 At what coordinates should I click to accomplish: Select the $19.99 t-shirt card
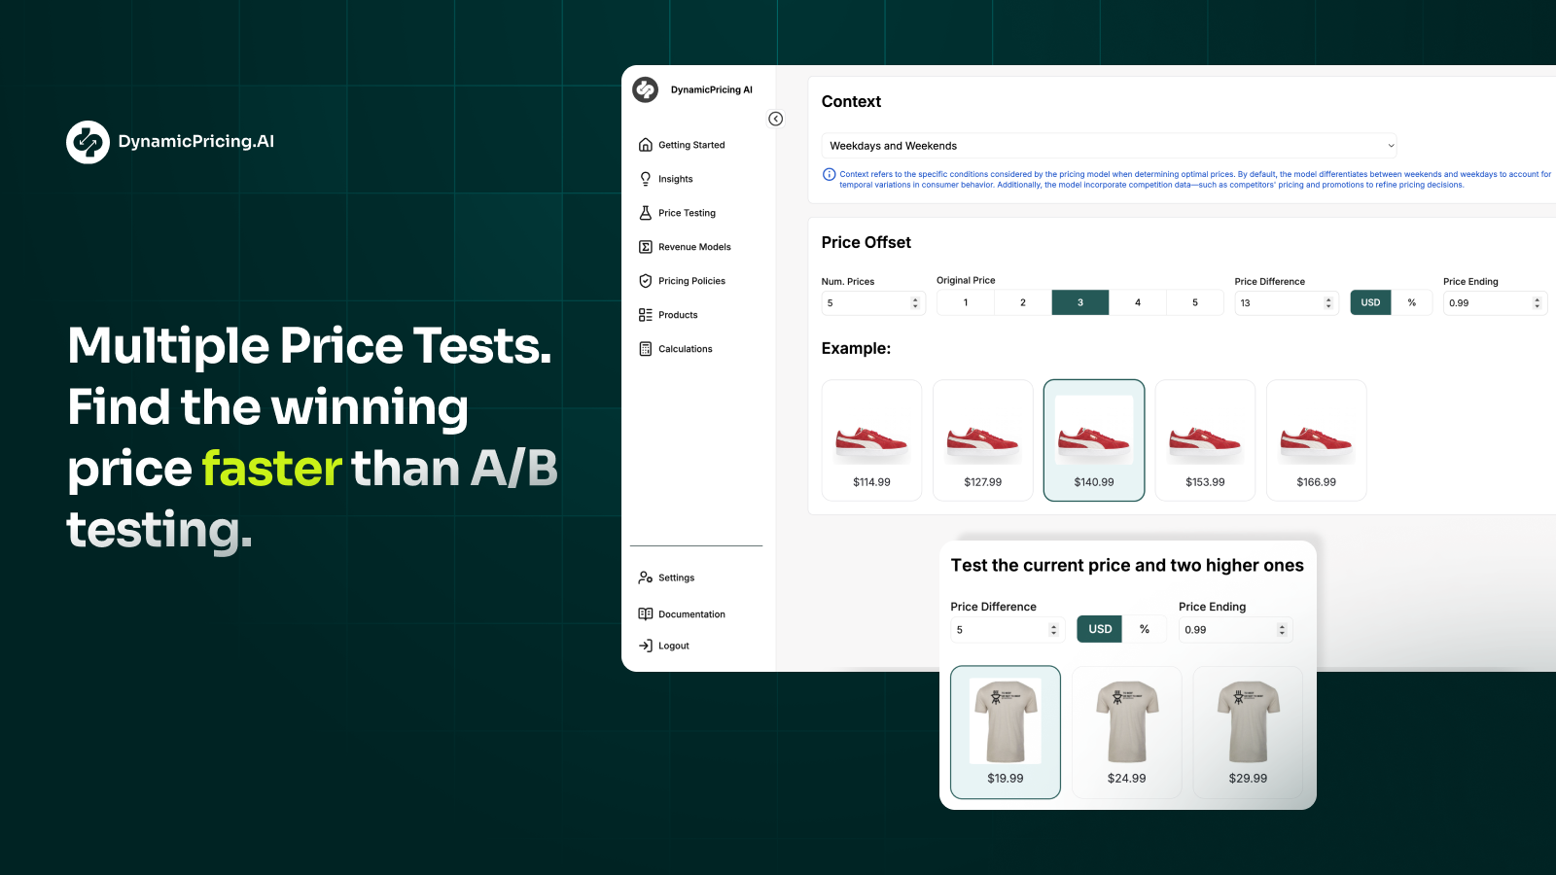click(x=1006, y=732)
